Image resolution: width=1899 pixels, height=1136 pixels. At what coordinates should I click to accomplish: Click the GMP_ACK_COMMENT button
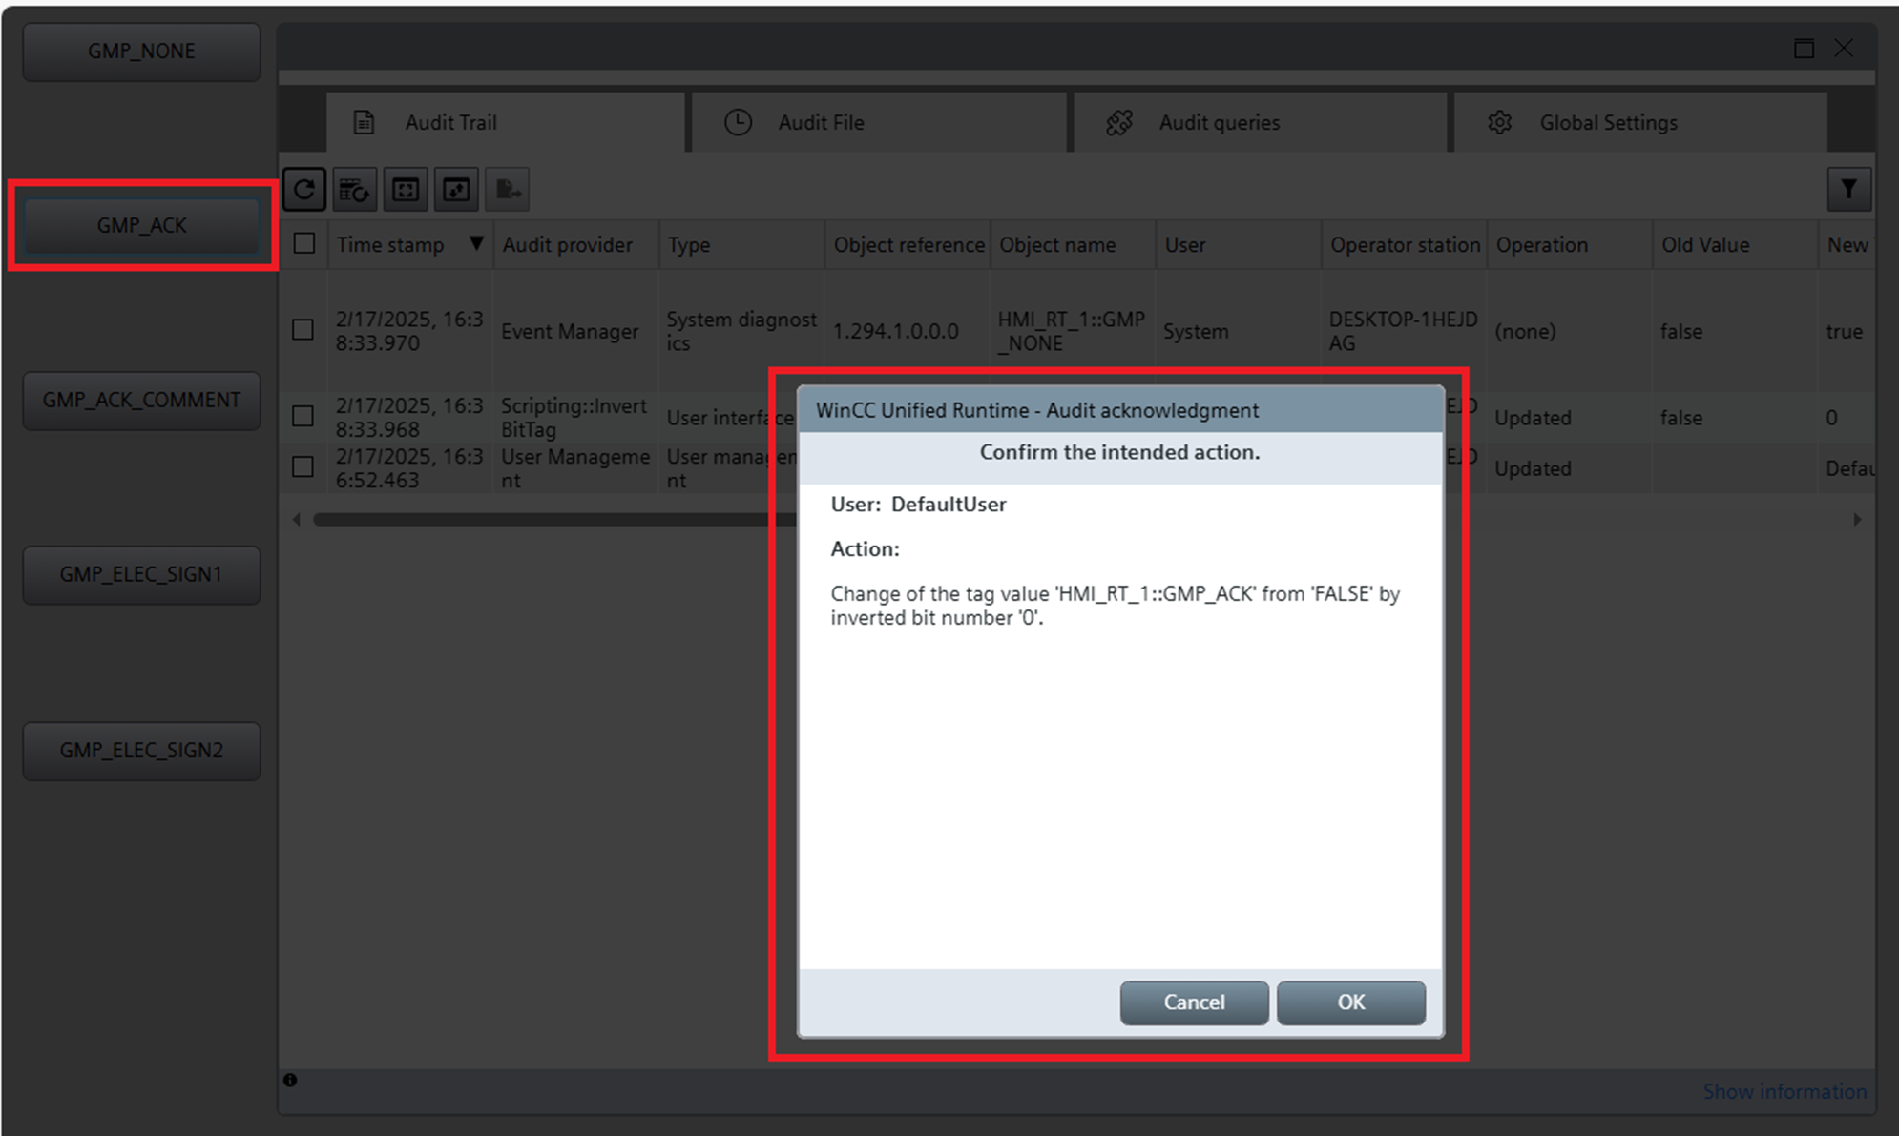pos(141,401)
